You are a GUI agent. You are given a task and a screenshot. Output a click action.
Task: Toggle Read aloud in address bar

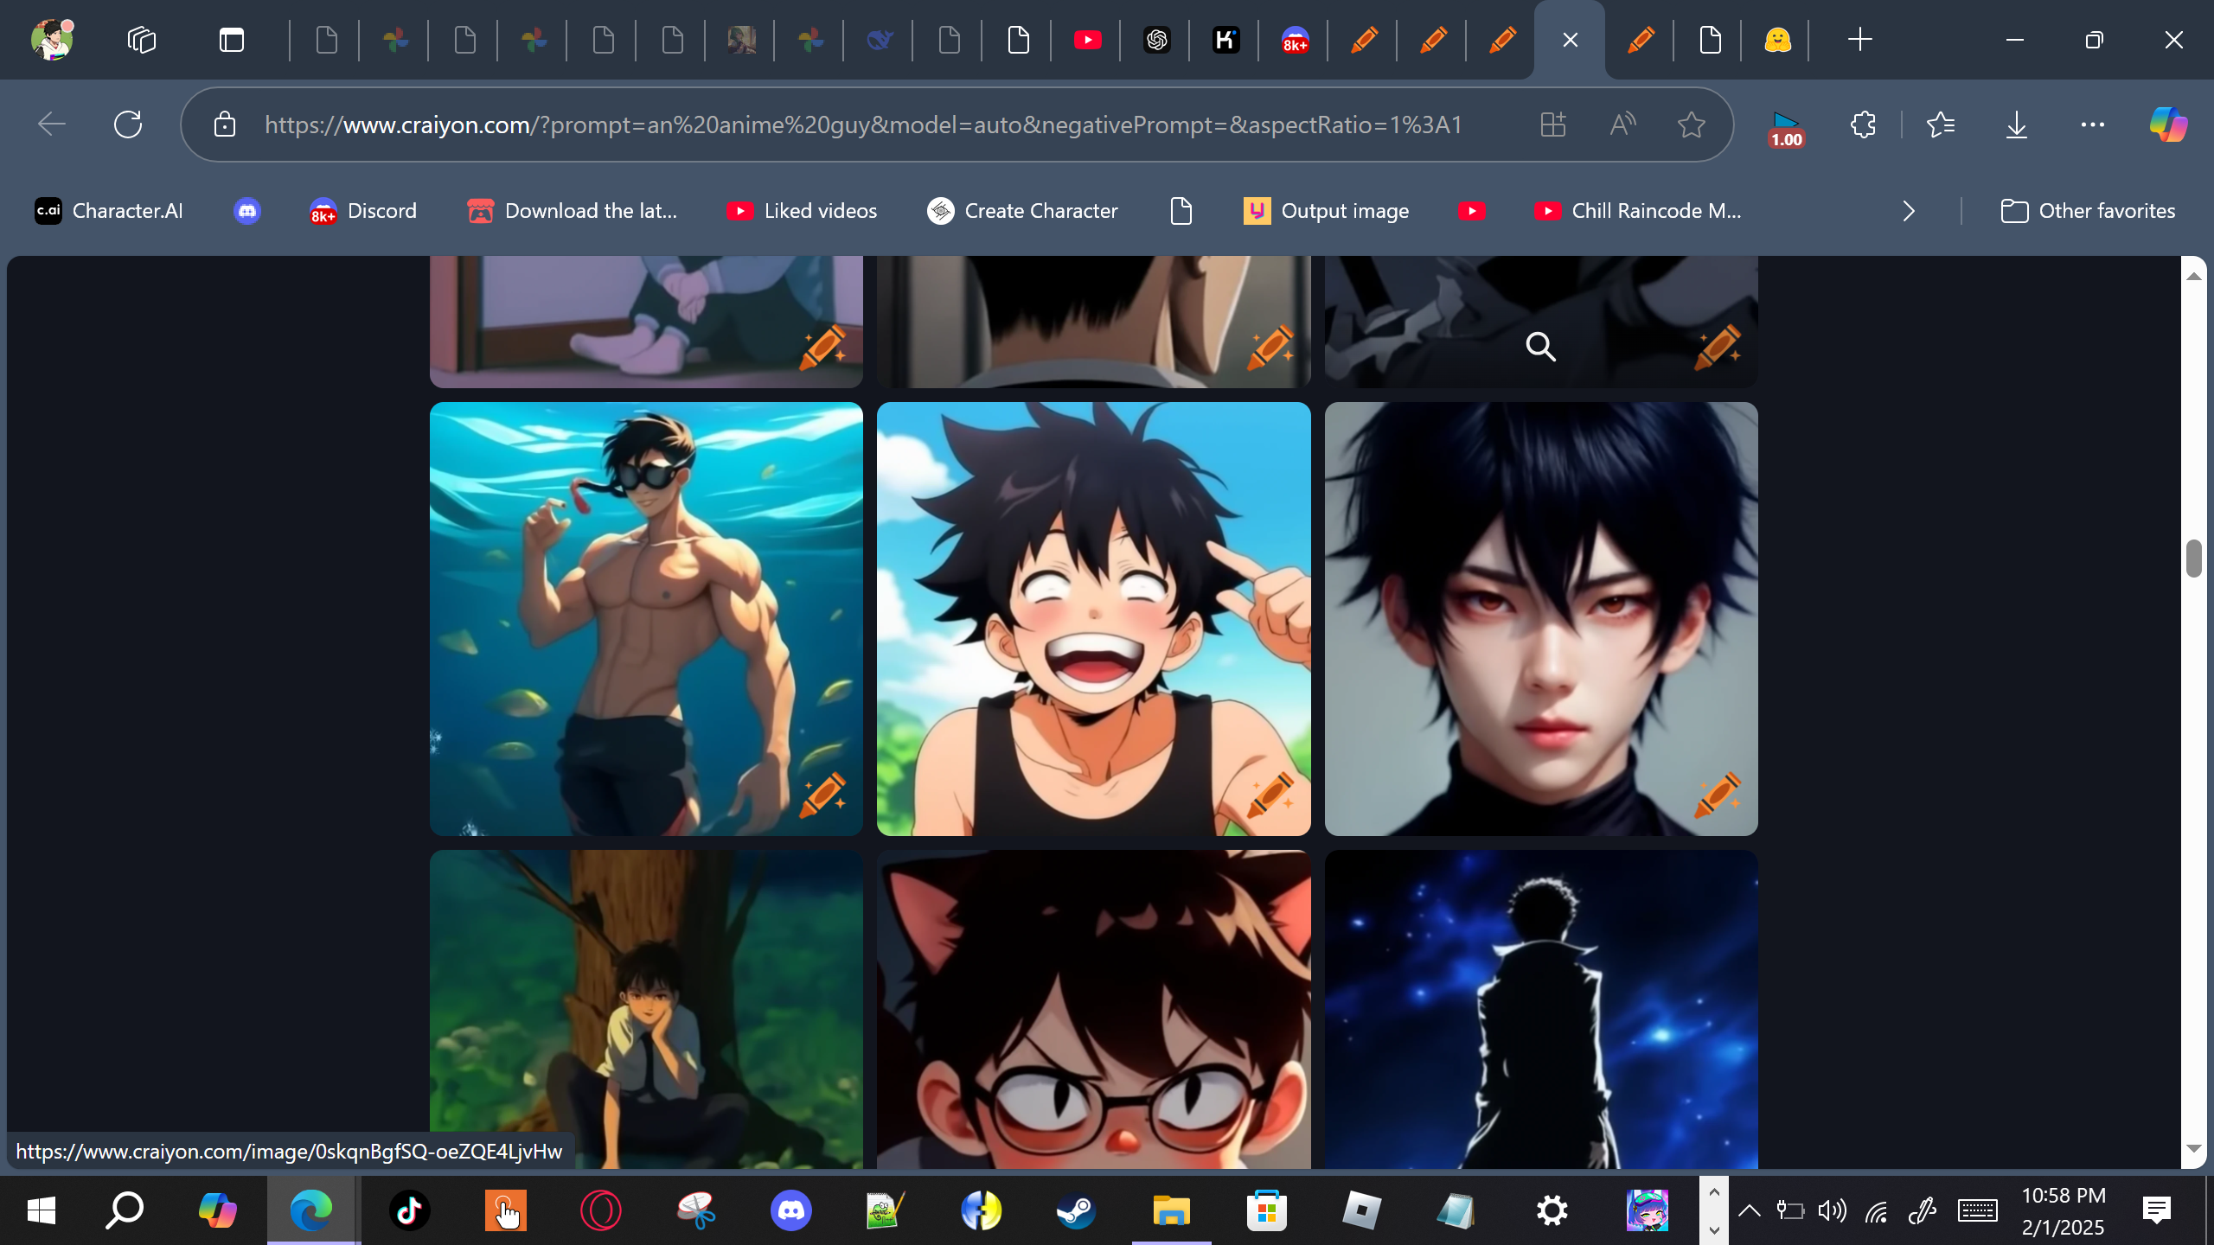point(1622,124)
